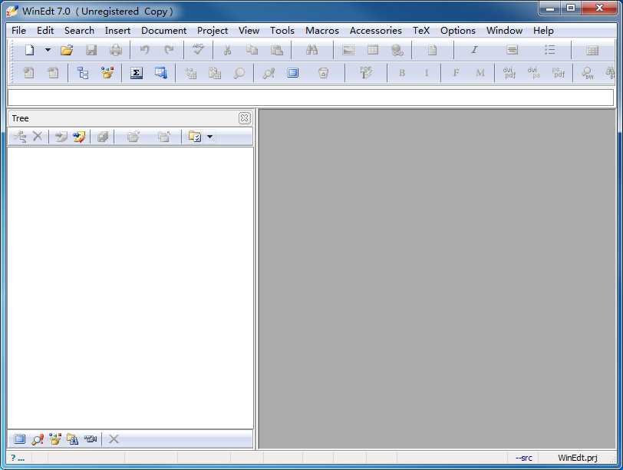This screenshot has width=623, height=470.
Task: Open the Search menu
Action: 79,31
